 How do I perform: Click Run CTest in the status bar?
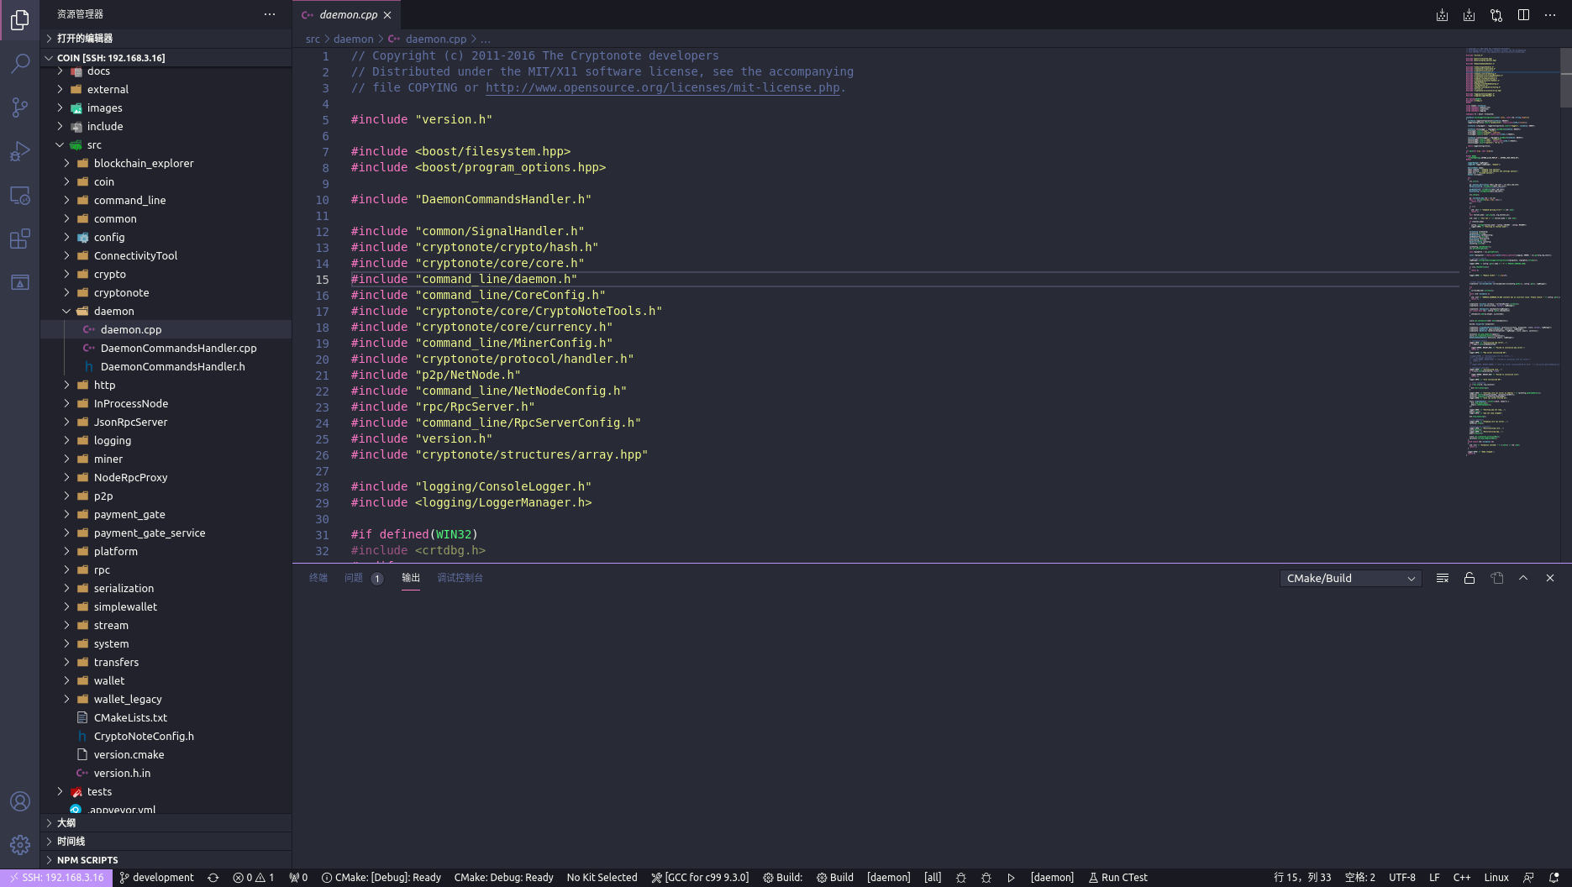click(1117, 877)
